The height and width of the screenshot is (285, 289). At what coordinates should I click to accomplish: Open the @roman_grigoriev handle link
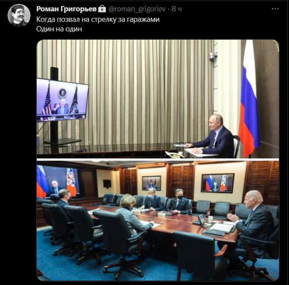[137, 9]
